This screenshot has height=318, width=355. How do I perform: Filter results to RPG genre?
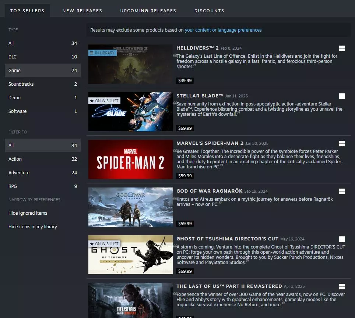point(43,186)
